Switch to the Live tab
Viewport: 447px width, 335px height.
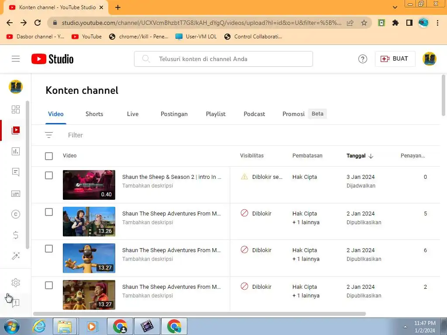point(133,114)
